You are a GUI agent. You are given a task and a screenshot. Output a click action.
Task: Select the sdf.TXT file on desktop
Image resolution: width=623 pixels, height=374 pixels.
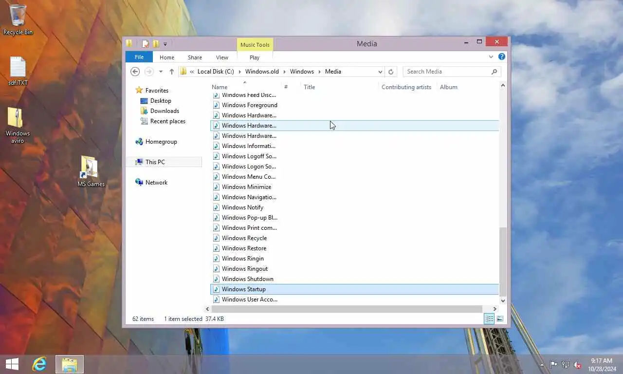(x=18, y=71)
